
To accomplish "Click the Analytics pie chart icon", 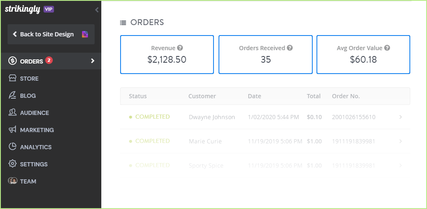I will (13, 147).
